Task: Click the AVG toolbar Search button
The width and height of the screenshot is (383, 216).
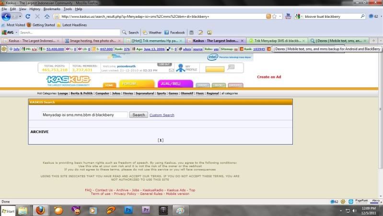Action: click(x=130, y=32)
